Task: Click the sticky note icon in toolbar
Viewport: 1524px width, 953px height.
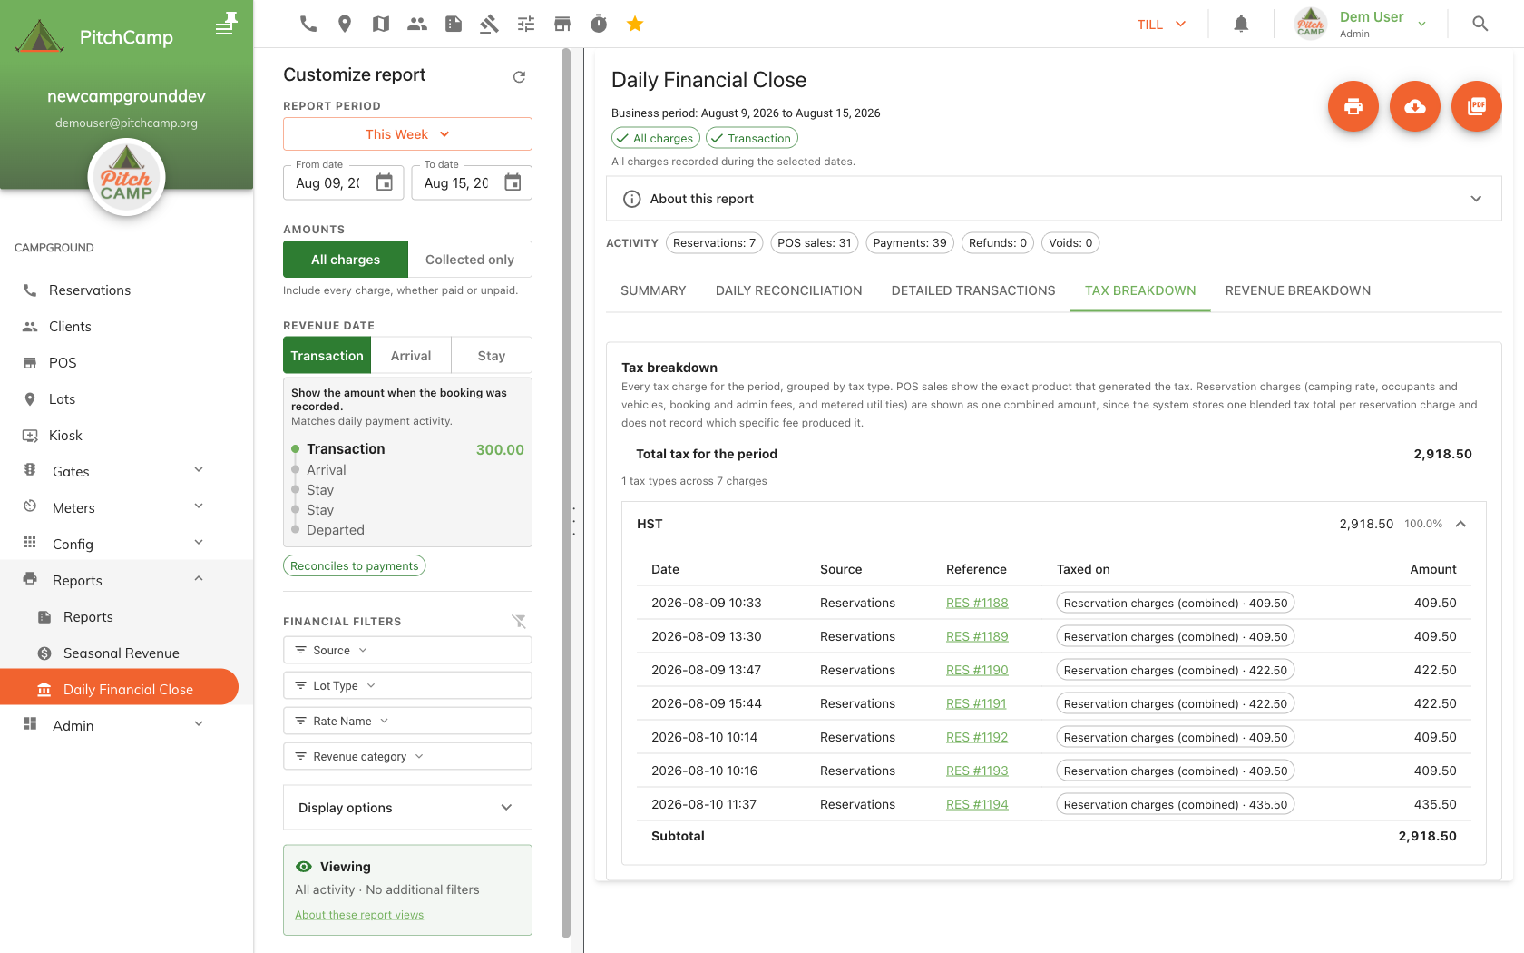Action: click(x=454, y=25)
